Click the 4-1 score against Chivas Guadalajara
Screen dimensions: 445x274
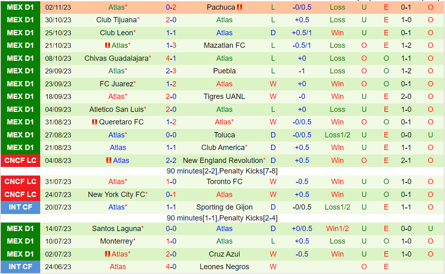click(171, 58)
